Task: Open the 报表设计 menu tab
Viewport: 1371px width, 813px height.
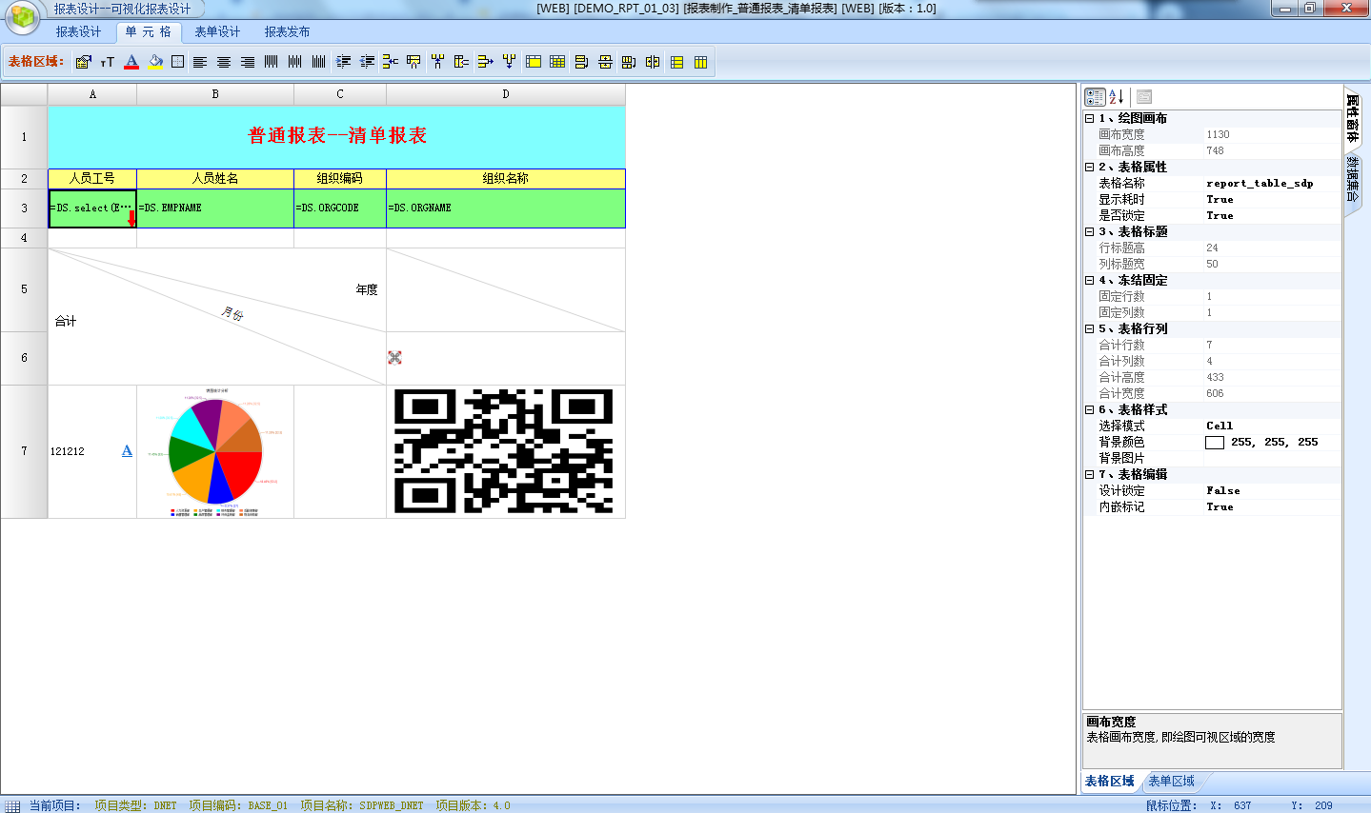Action: [x=78, y=31]
